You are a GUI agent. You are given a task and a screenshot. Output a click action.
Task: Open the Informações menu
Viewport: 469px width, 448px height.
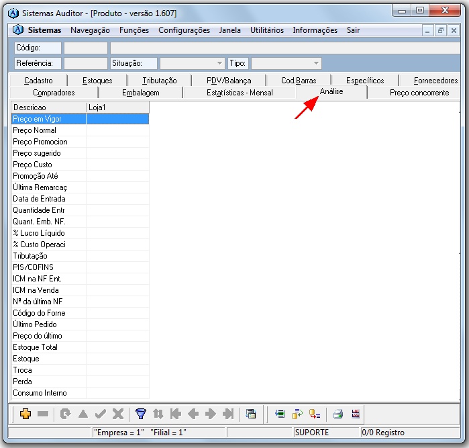pos(315,30)
